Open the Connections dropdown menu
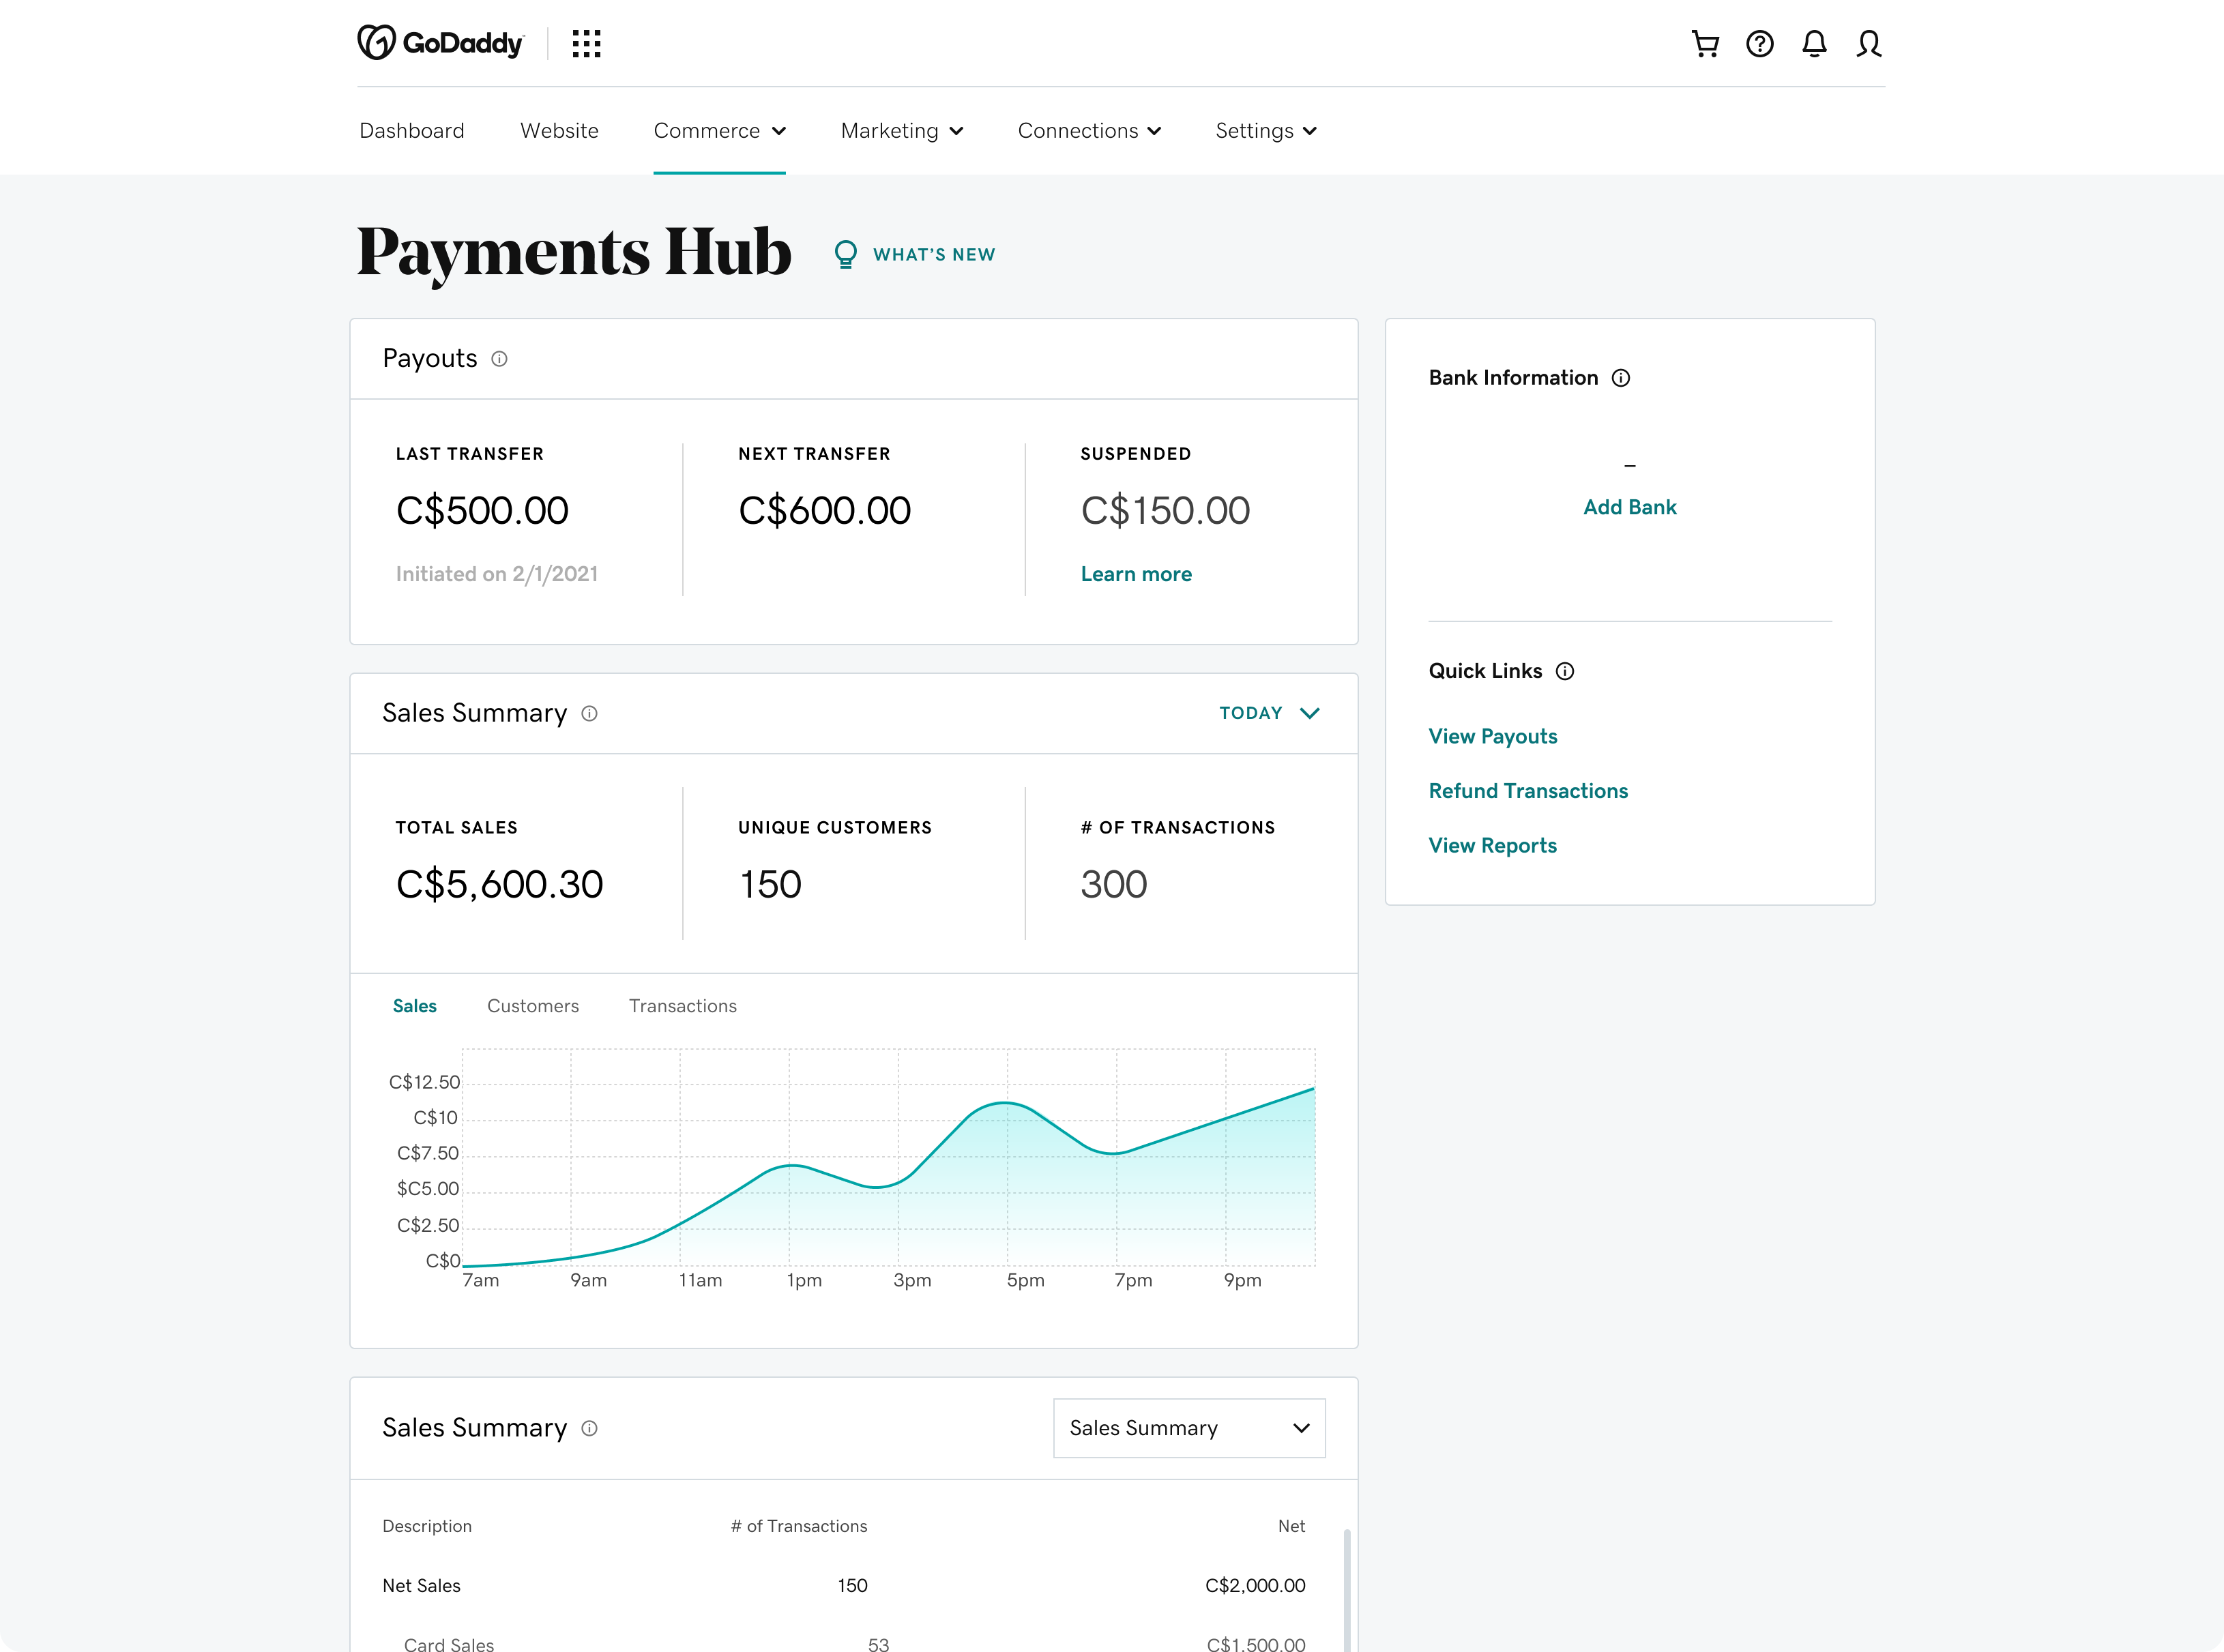This screenshot has width=2224, height=1652. tap(1087, 130)
